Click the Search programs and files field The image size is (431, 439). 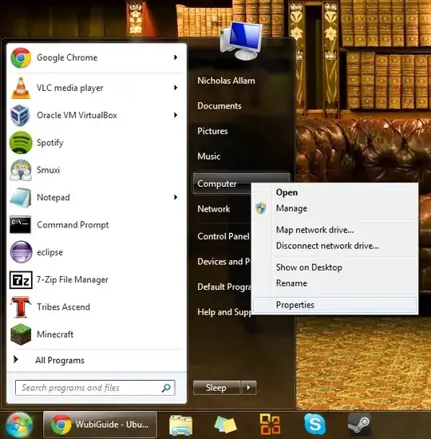coord(95,388)
